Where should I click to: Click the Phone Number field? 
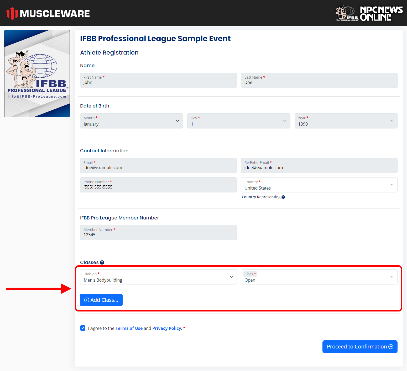point(158,185)
